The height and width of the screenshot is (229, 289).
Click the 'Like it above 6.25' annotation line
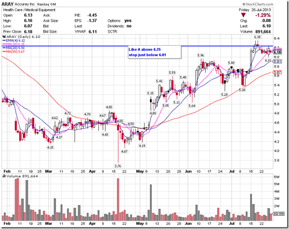point(145,49)
